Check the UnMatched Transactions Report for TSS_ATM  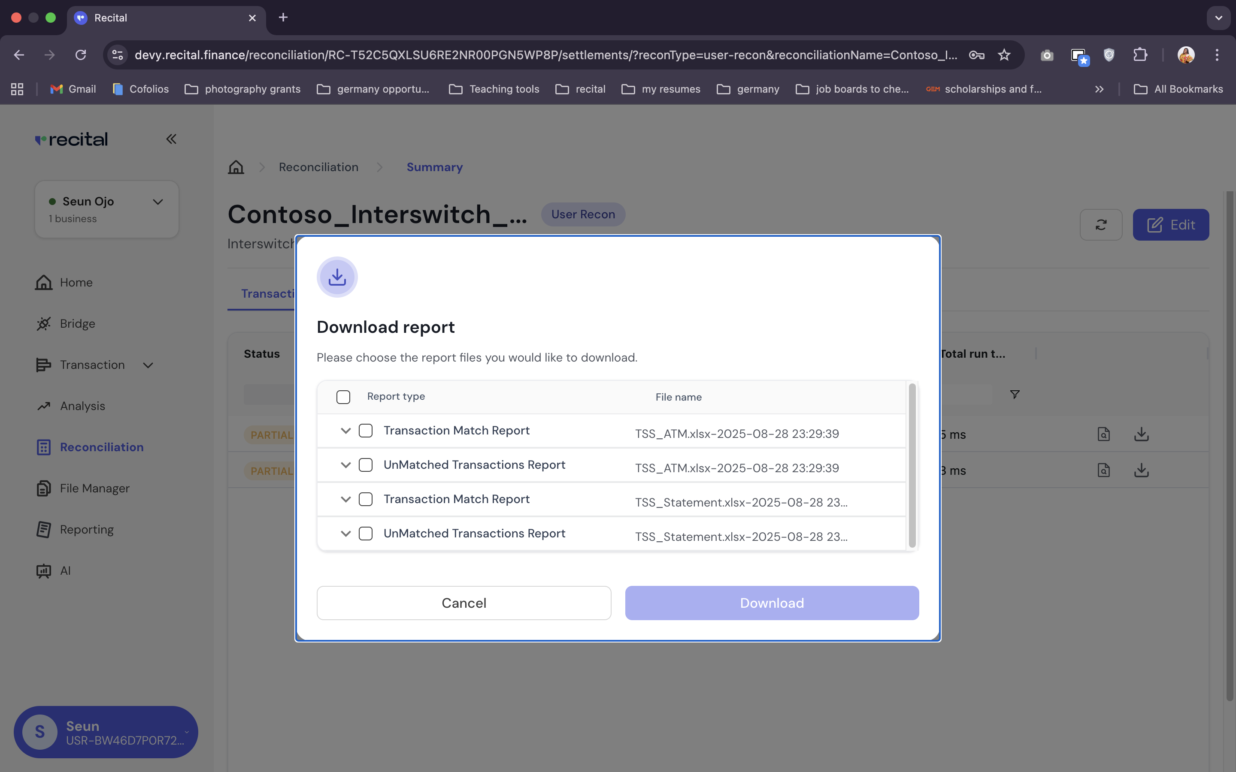pyautogui.click(x=365, y=464)
